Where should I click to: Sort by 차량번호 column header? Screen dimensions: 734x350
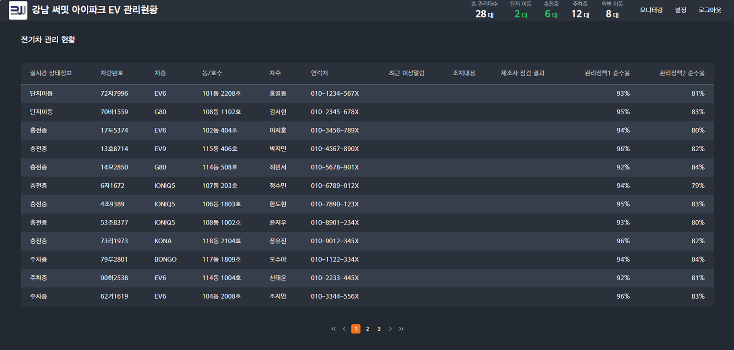112,73
